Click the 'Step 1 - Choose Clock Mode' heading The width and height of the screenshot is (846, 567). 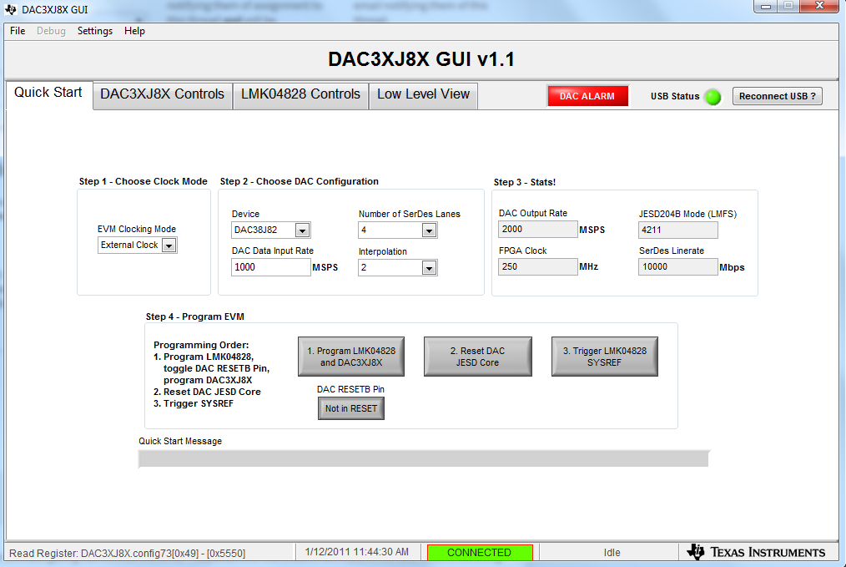[143, 181]
